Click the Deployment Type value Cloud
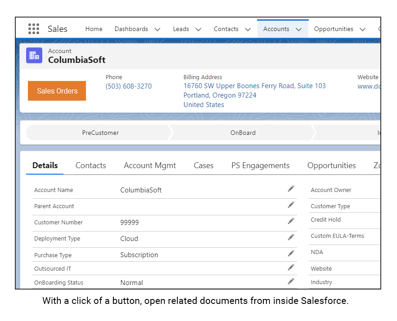 pyautogui.click(x=129, y=239)
